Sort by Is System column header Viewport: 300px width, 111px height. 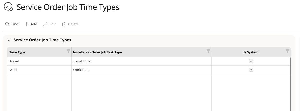click(251, 52)
